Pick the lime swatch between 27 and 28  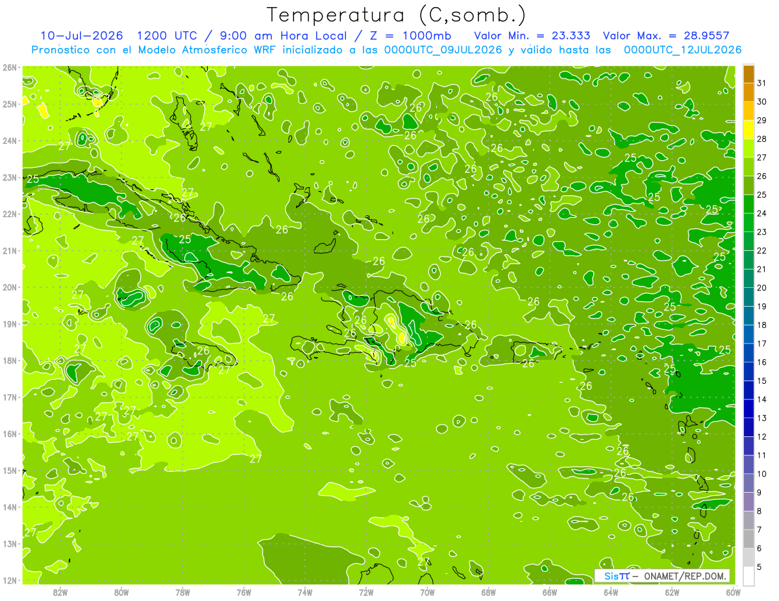pos(748,148)
